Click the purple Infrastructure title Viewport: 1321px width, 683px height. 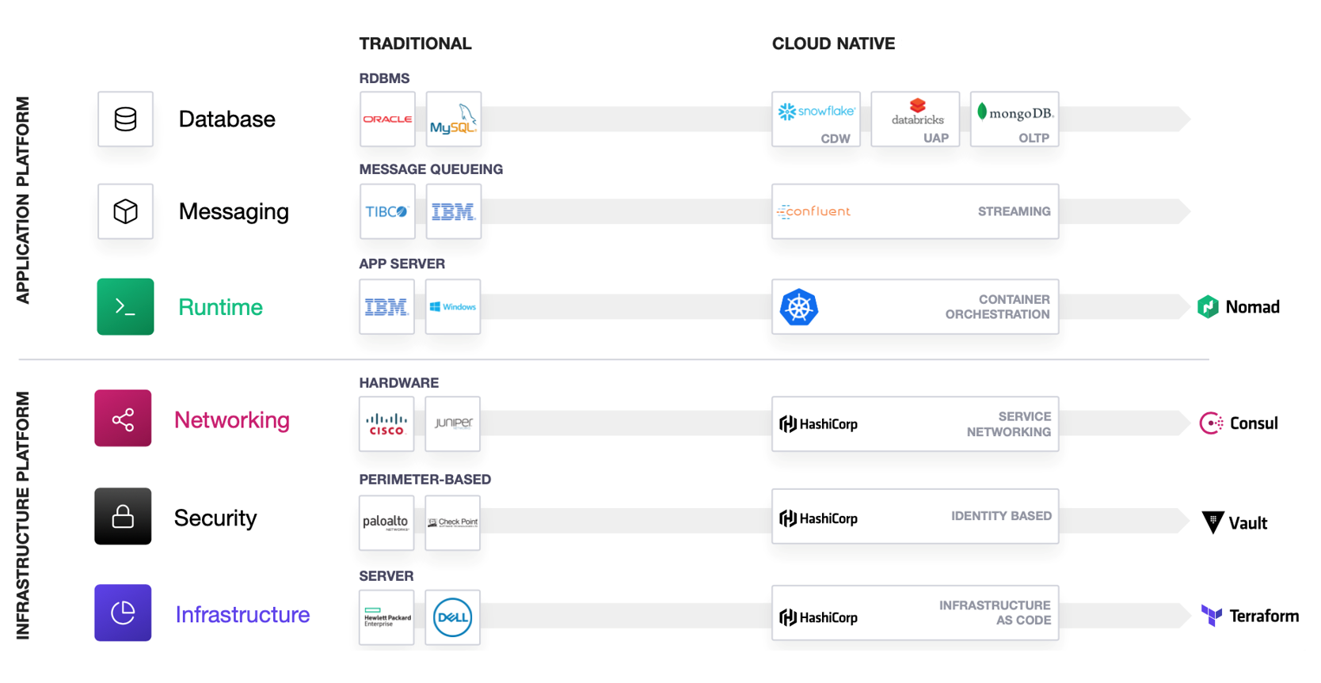[x=242, y=615]
